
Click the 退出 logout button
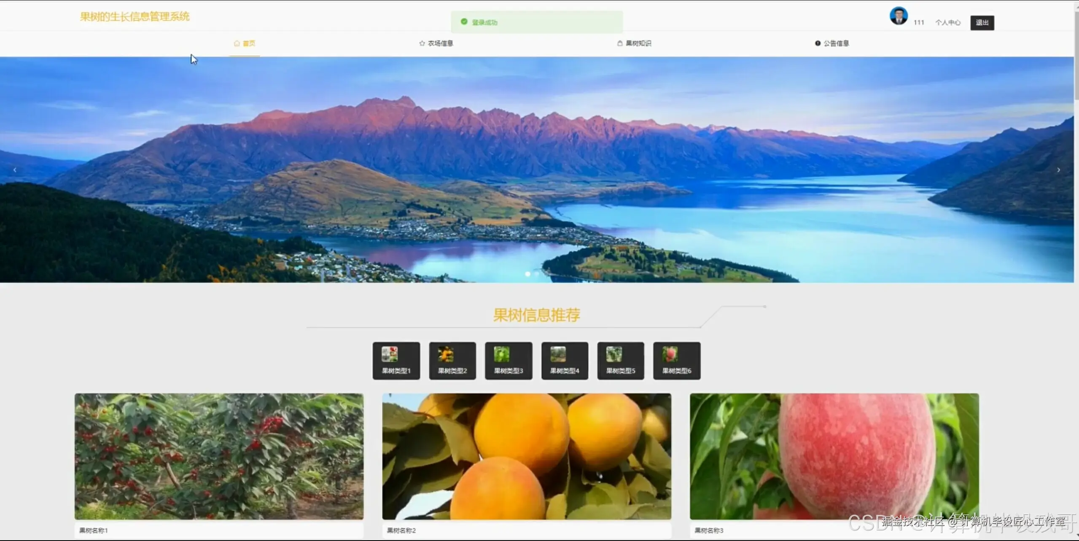(982, 23)
